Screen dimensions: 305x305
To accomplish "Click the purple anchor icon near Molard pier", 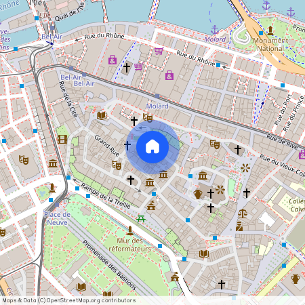I will coord(214,30).
